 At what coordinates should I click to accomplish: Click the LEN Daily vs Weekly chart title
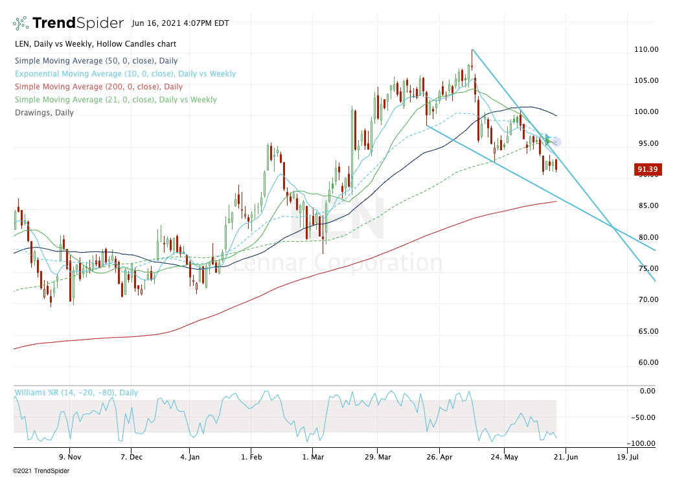tap(95, 44)
